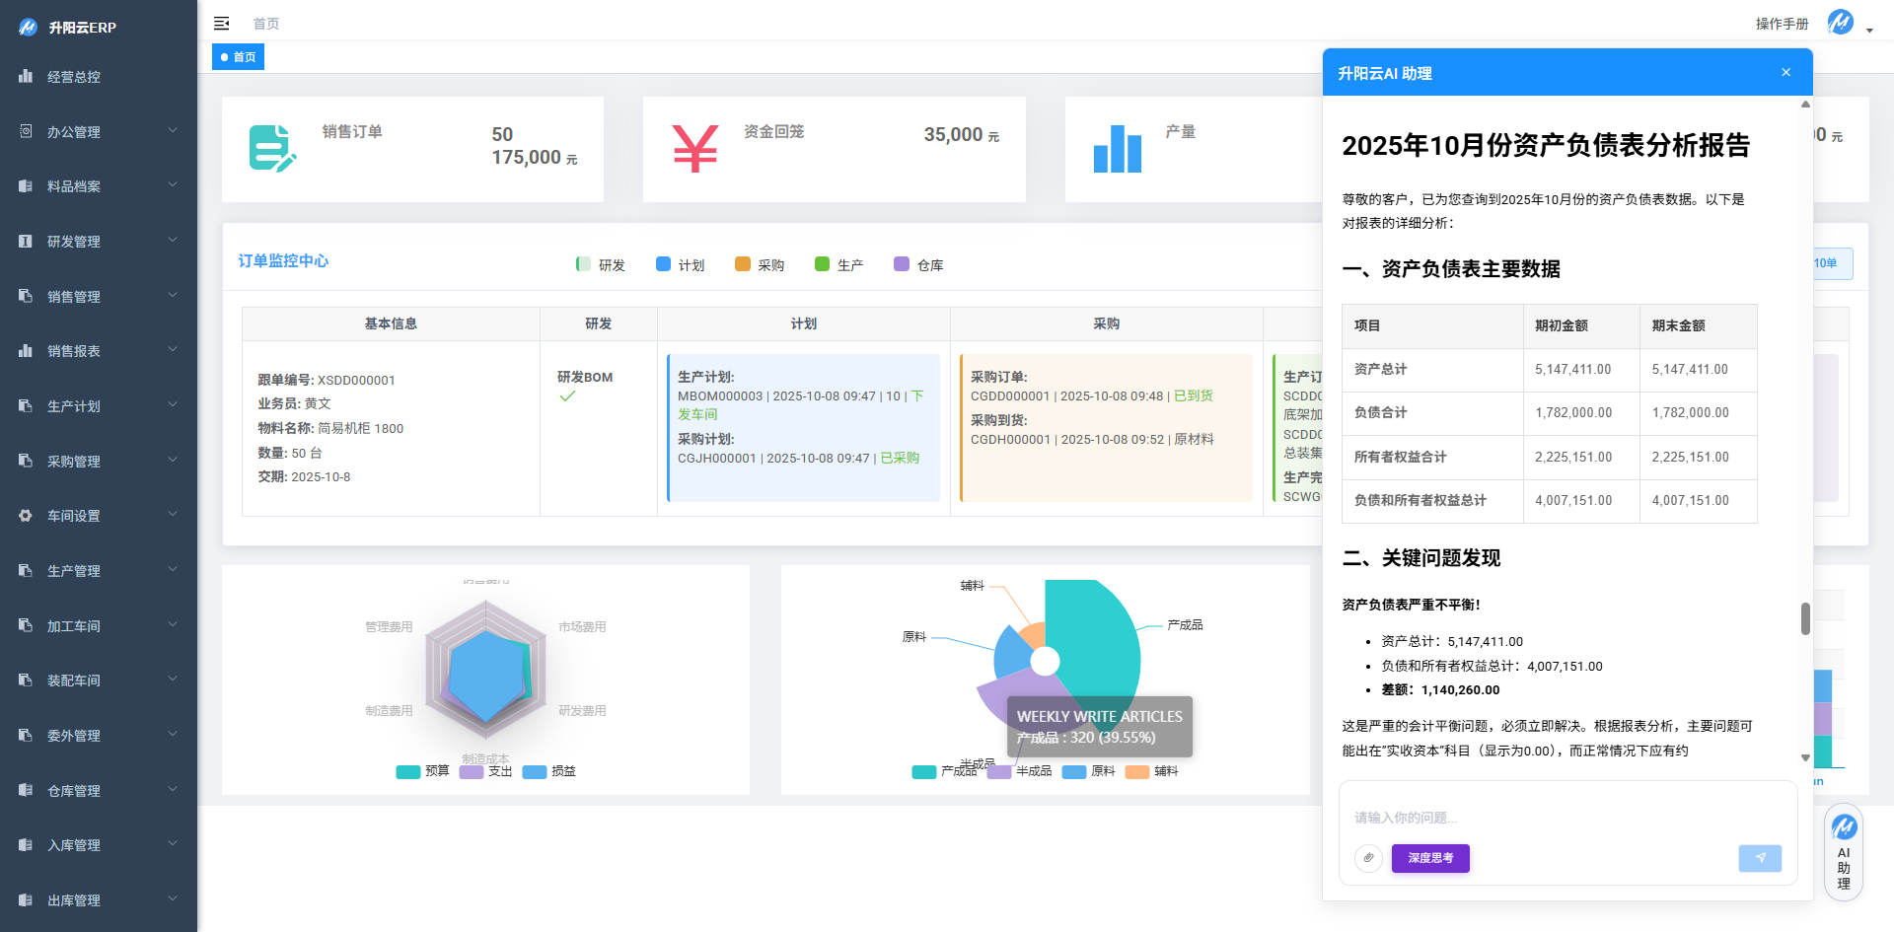Image resolution: width=1894 pixels, height=932 pixels.
Task: Collapse the sidebar with the hamburger icon
Action: point(222,24)
